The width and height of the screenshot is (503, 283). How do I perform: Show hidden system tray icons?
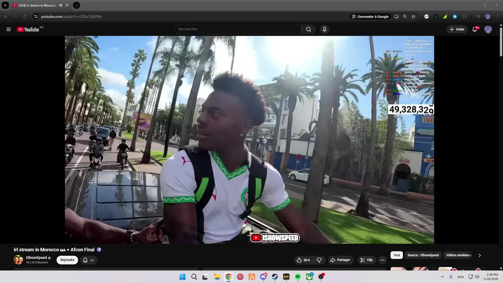point(442,277)
